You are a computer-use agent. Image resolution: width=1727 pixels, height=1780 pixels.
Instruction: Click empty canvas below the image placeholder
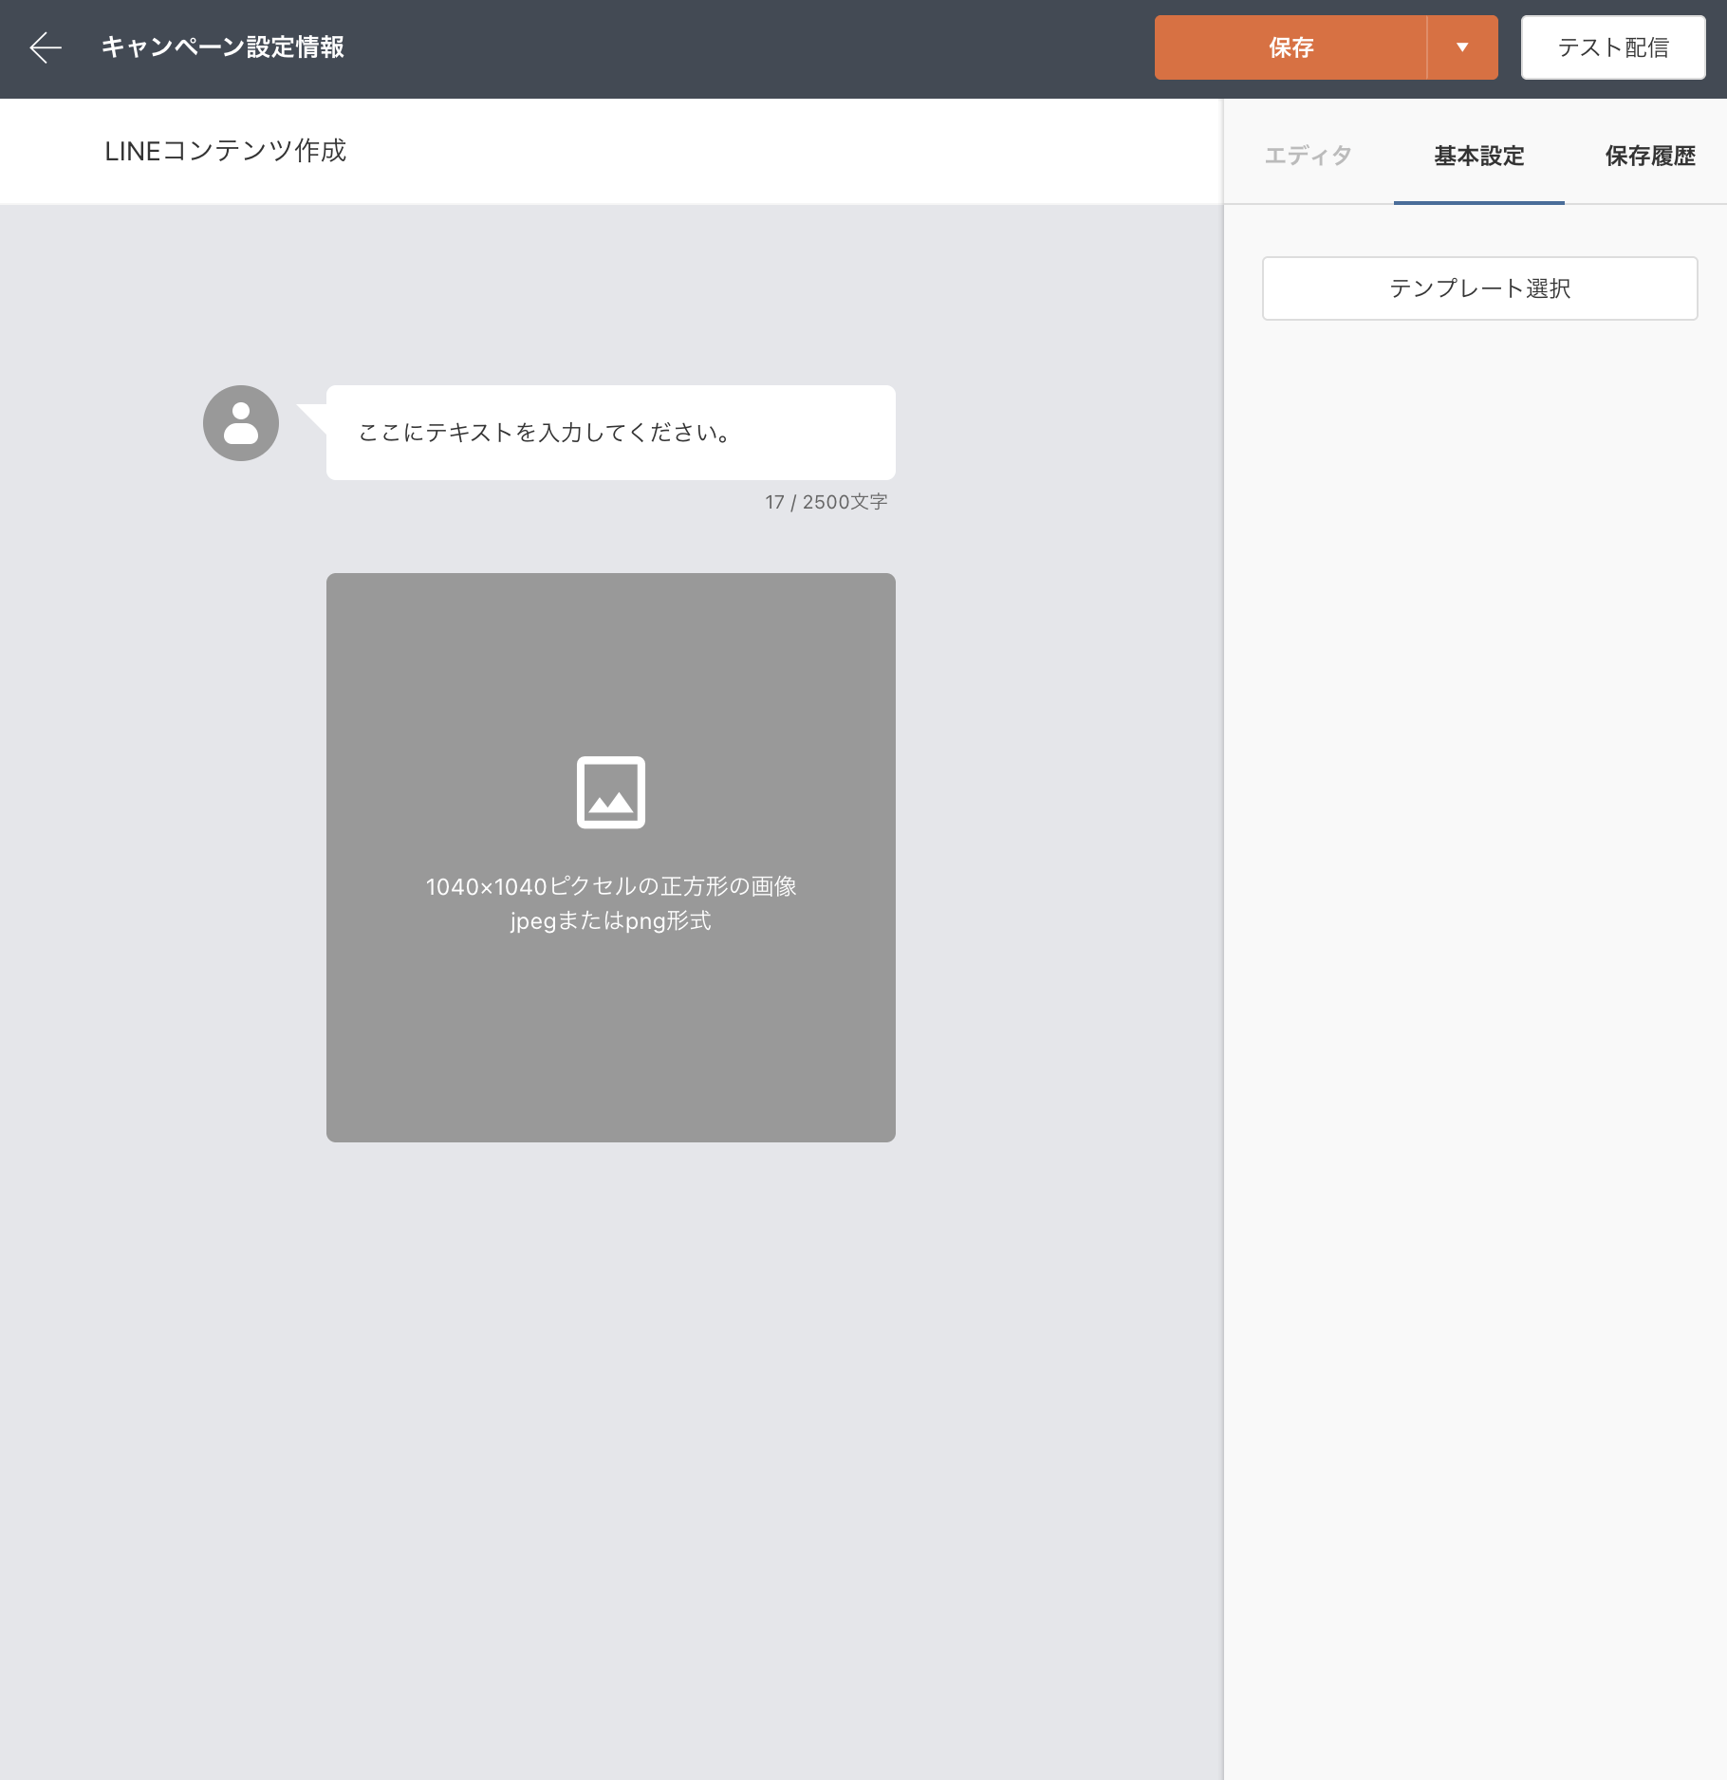(611, 1423)
